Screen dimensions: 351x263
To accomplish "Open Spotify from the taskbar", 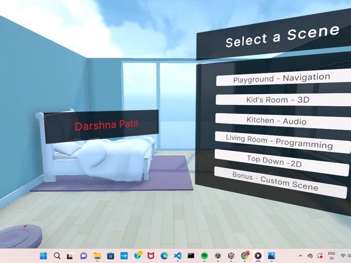I will pyautogui.click(x=204, y=256).
